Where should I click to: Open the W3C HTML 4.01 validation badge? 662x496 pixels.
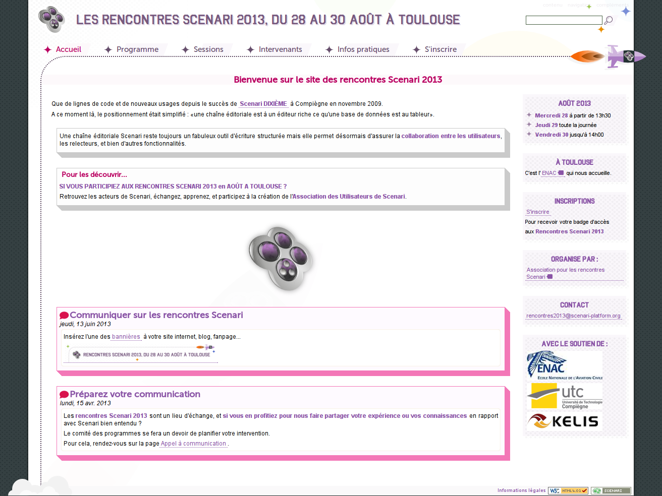pos(568,490)
